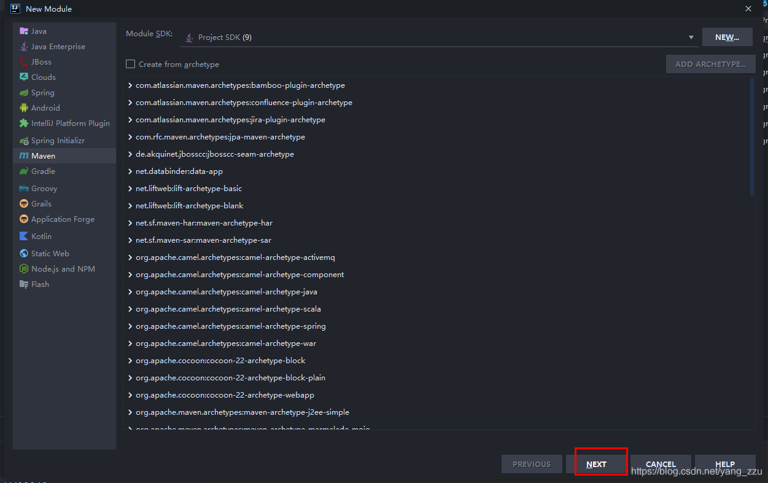The height and width of the screenshot is (483, 768).
Task: Click the CANCEL button
Action: click(661, 464)
